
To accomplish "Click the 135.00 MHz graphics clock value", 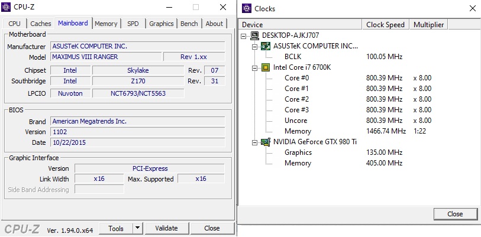I will [x=385, y=152].
